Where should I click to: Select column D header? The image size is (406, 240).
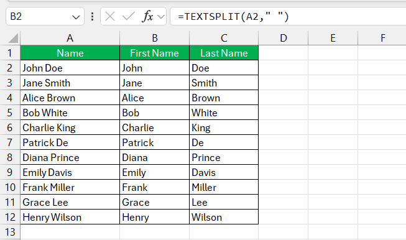pyautogui.click(x=284, y=38)
